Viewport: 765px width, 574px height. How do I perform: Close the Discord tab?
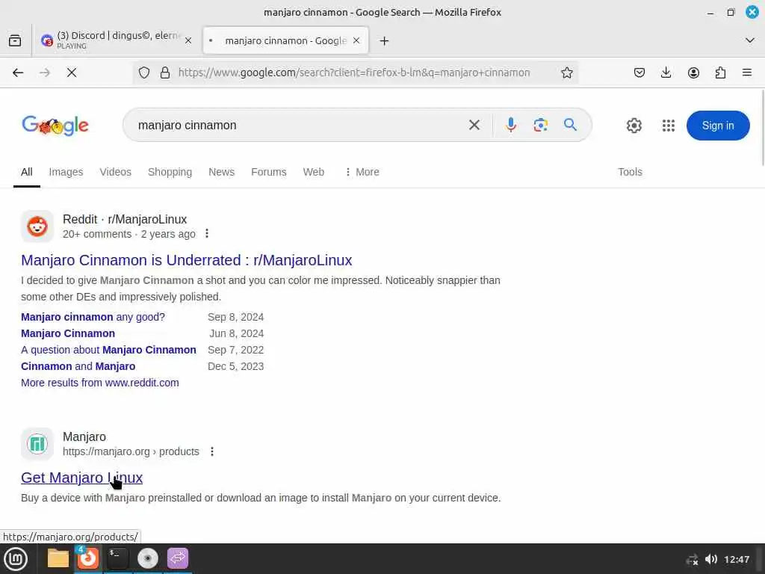pos(188,40)
